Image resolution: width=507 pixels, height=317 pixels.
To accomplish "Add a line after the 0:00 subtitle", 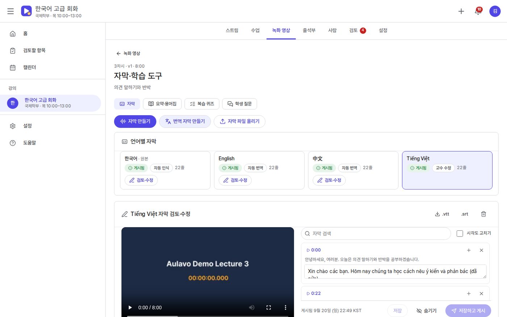I will (469, 250).
